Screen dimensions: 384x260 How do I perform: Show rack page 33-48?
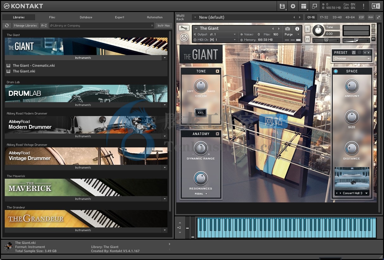point(337,17)
